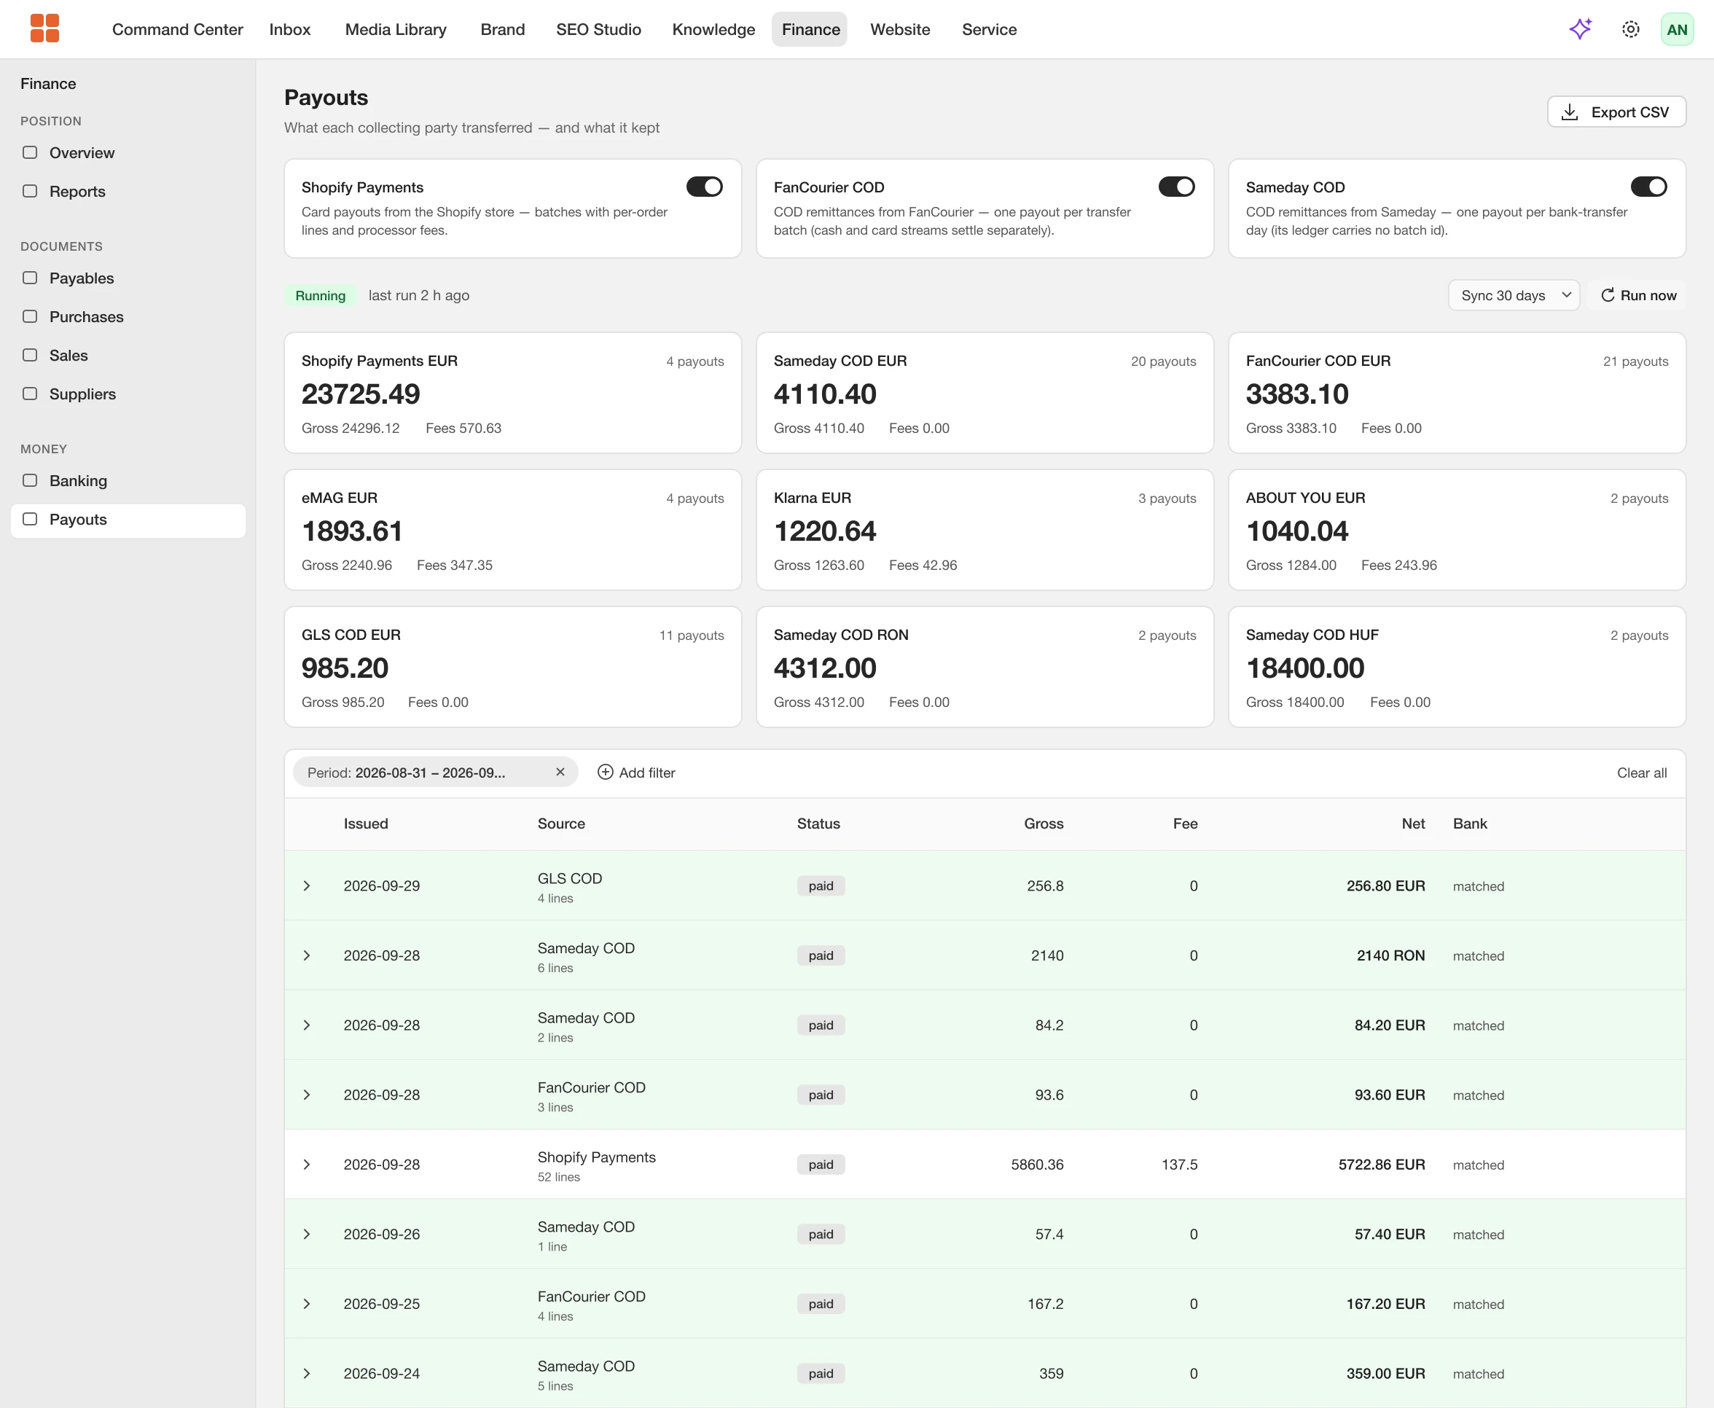This screenshot has height=1408, width=1714.
Task: Open the Period date filter chip
Action: [435, 772]
